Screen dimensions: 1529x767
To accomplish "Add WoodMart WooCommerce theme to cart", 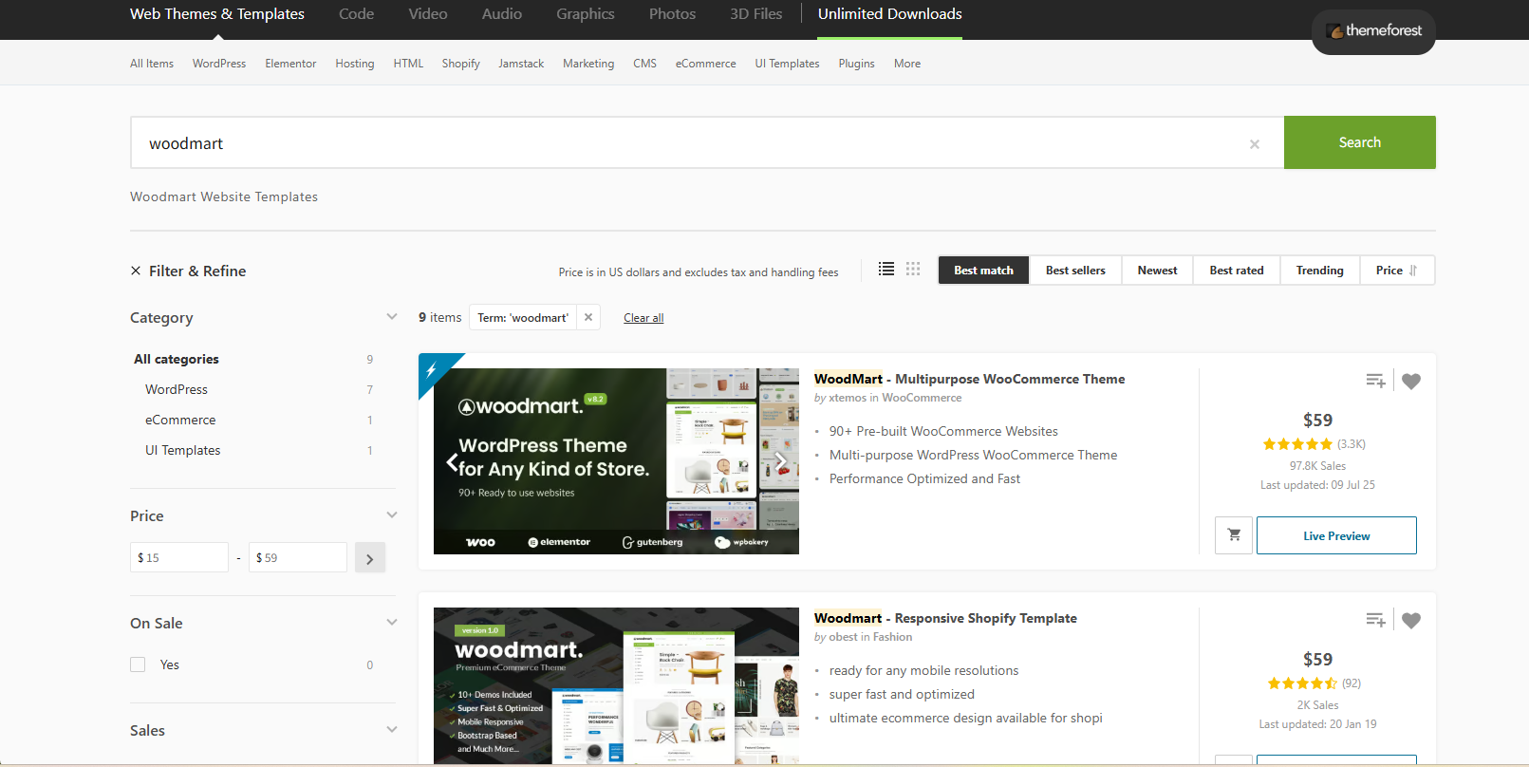I will click(x=1233, y=535).
